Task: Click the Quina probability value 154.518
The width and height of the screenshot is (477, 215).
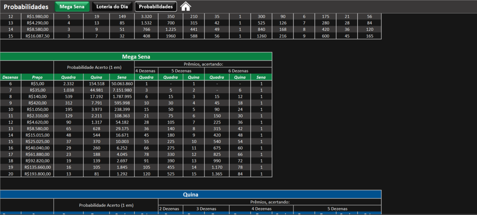Action: click(x=96, y=84)
